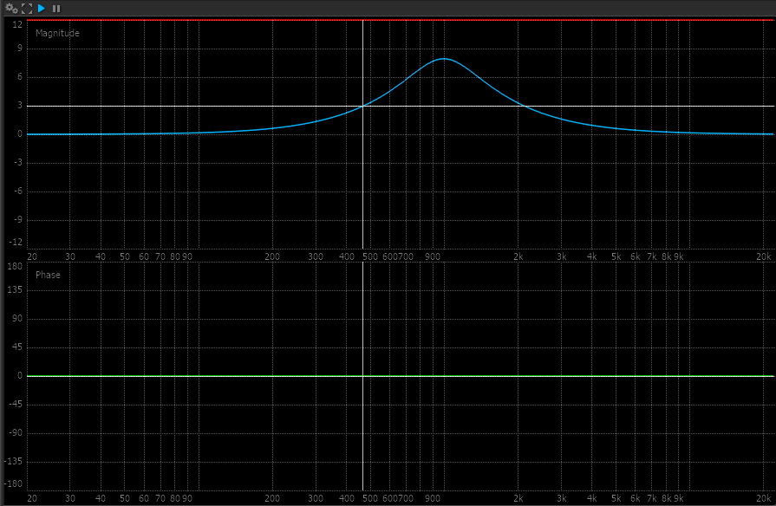Open the settings gears icon

pos(11,8)
